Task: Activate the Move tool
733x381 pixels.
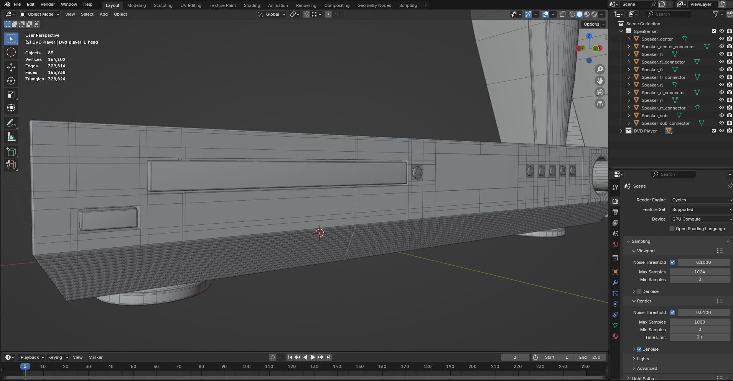Action: click(11, 67)
